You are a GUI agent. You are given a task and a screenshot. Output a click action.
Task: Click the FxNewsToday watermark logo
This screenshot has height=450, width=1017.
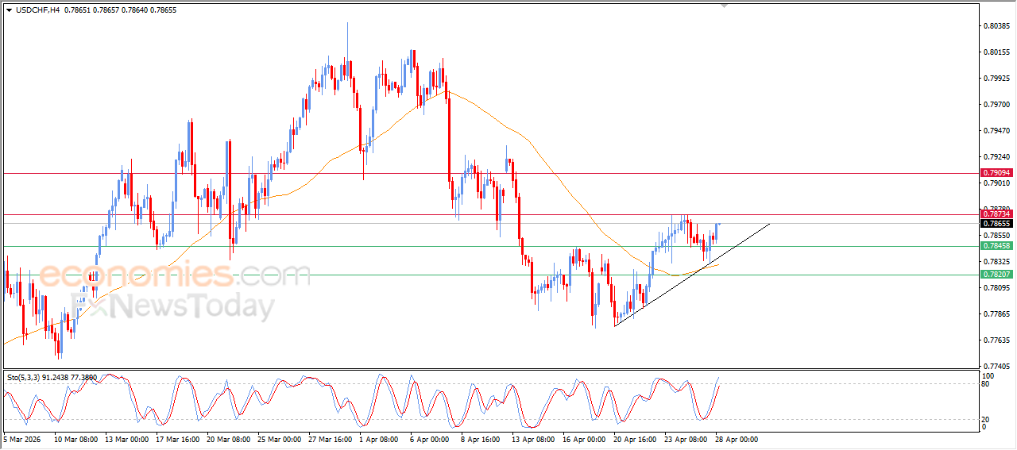(x=173, y=306)
